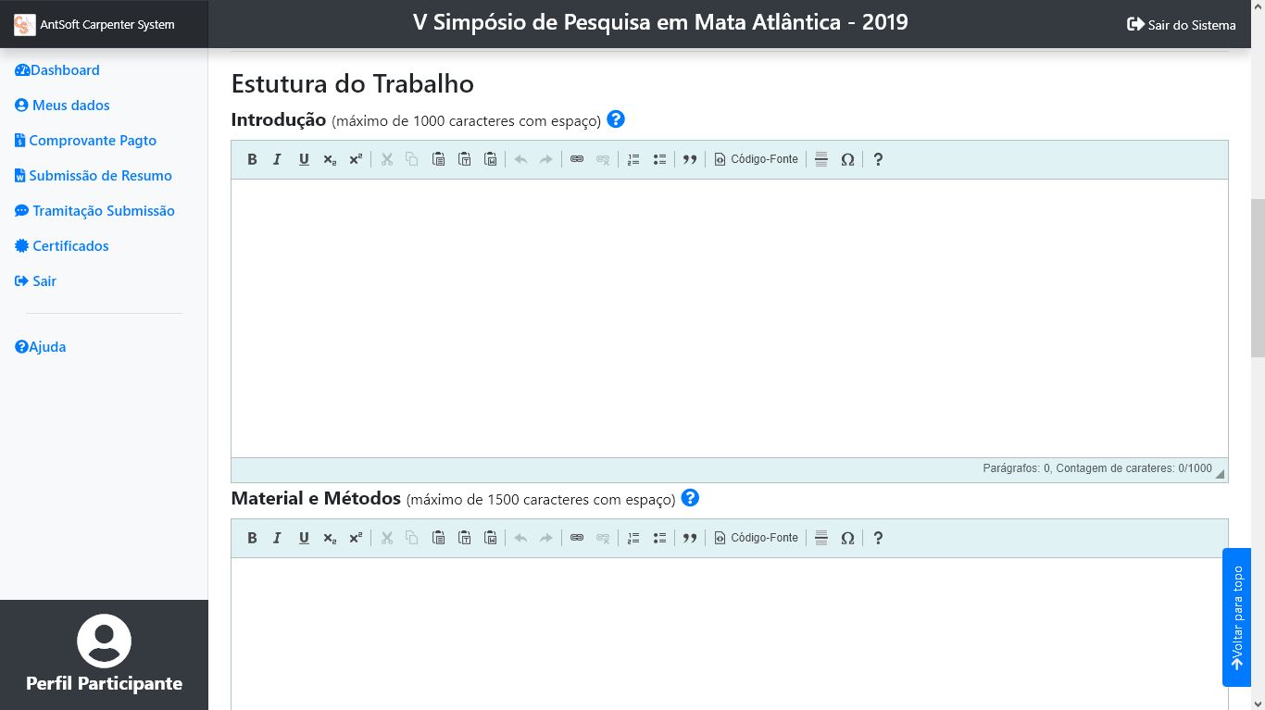
Task: Click the subscript icon in Introdução toolbar
Action: tap(330, 159)
